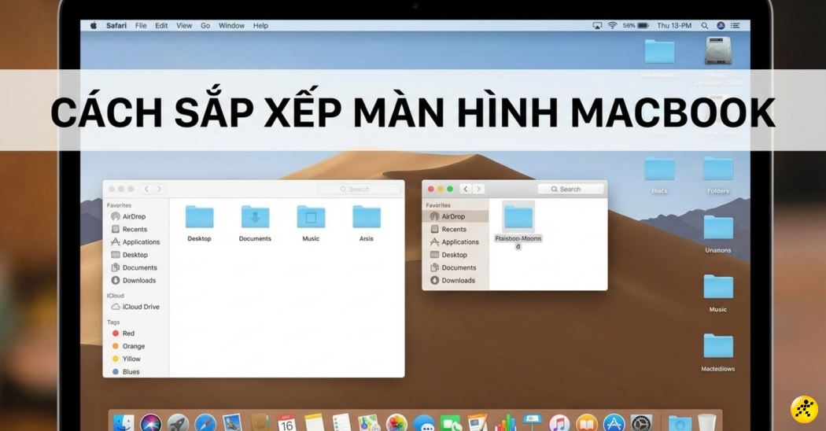The image size is (826, 431).
Task: Open Spotlight search in the menu bar
Action: point(704,26)
